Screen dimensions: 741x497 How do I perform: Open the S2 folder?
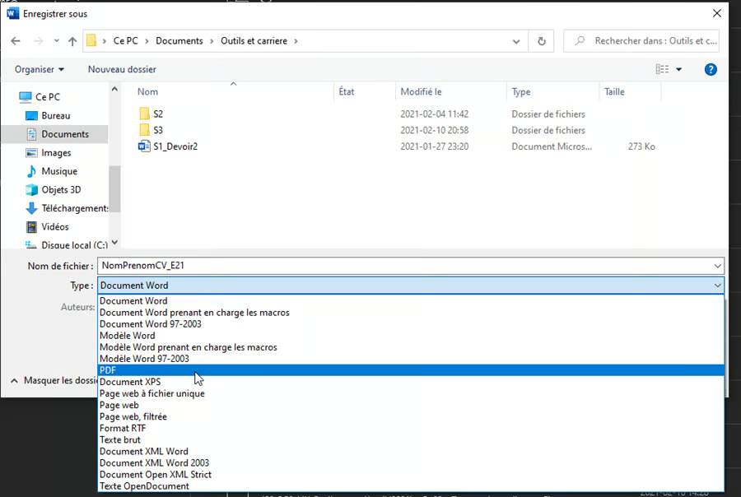158,114
